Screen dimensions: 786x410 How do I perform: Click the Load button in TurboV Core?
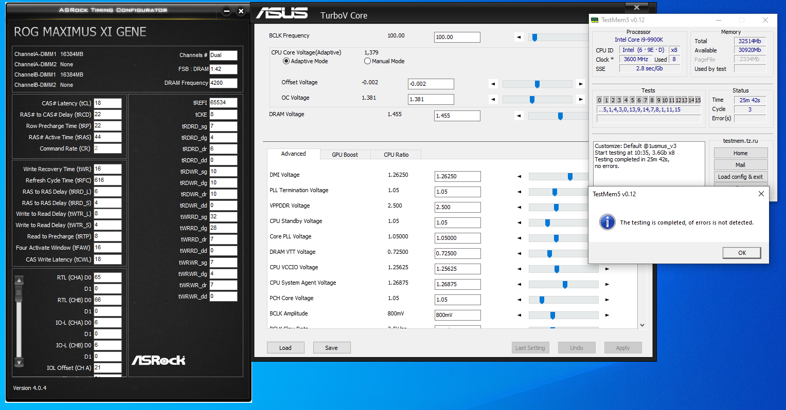(285, 348)
